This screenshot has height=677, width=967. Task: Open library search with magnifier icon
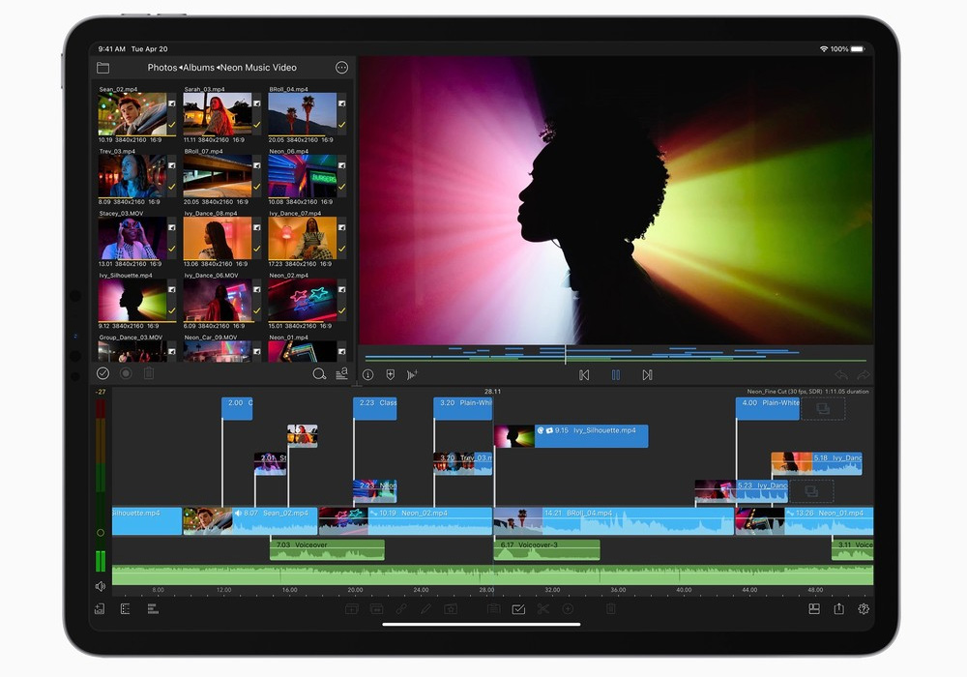319,373
